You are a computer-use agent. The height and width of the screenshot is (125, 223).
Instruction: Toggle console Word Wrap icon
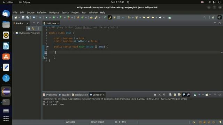179,95
